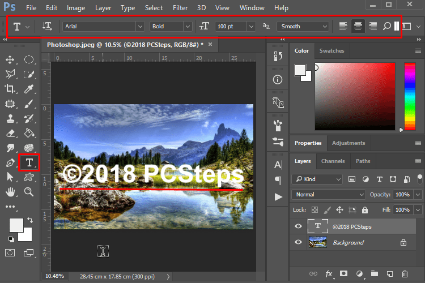425x283 pixels.
Task: Pick the Eyedropper tool
Action: point(29,89)
